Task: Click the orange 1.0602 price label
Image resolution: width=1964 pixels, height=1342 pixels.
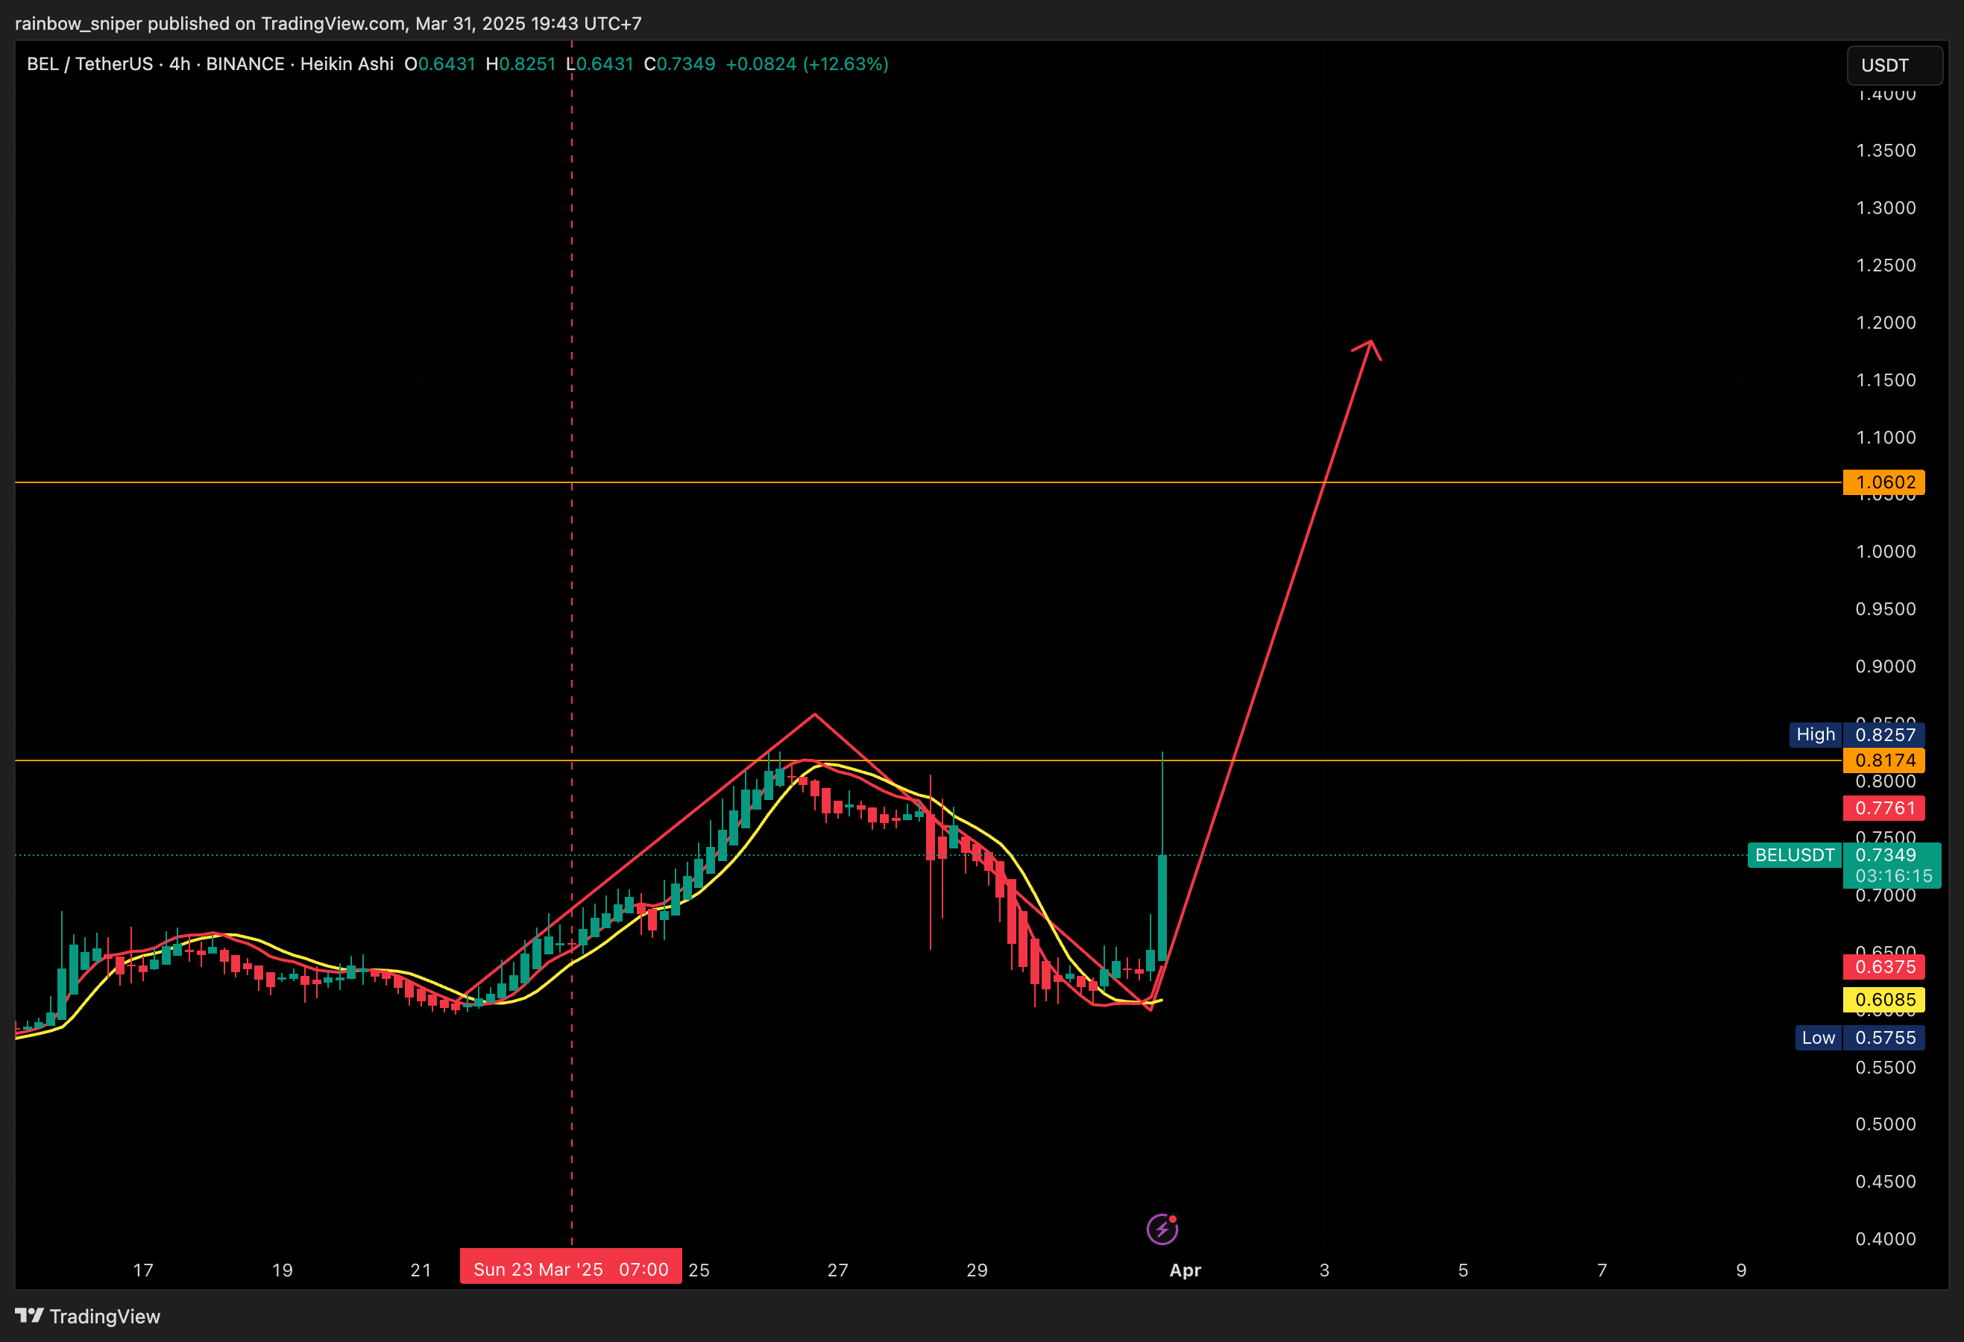Action: [1883, 482]
